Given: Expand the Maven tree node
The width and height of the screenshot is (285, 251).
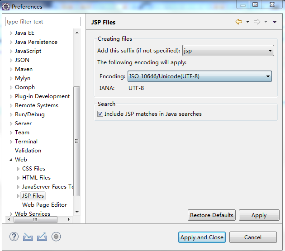Looking at the screenshot, I should tap(11, 70).
